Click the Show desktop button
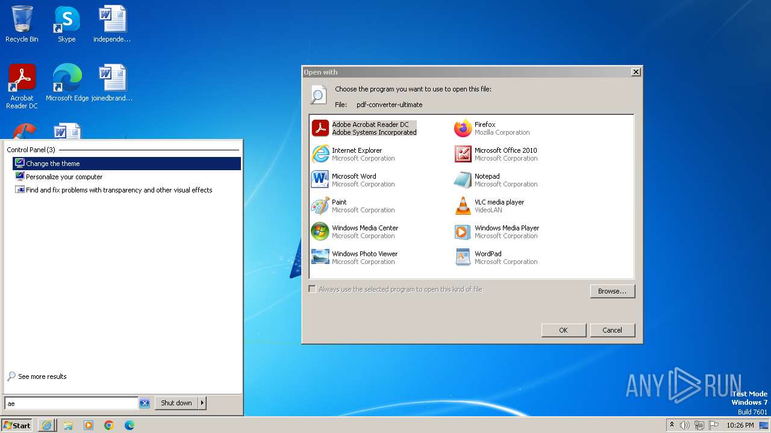This screenshot has height=433, width=771. (x=765, y=425)
